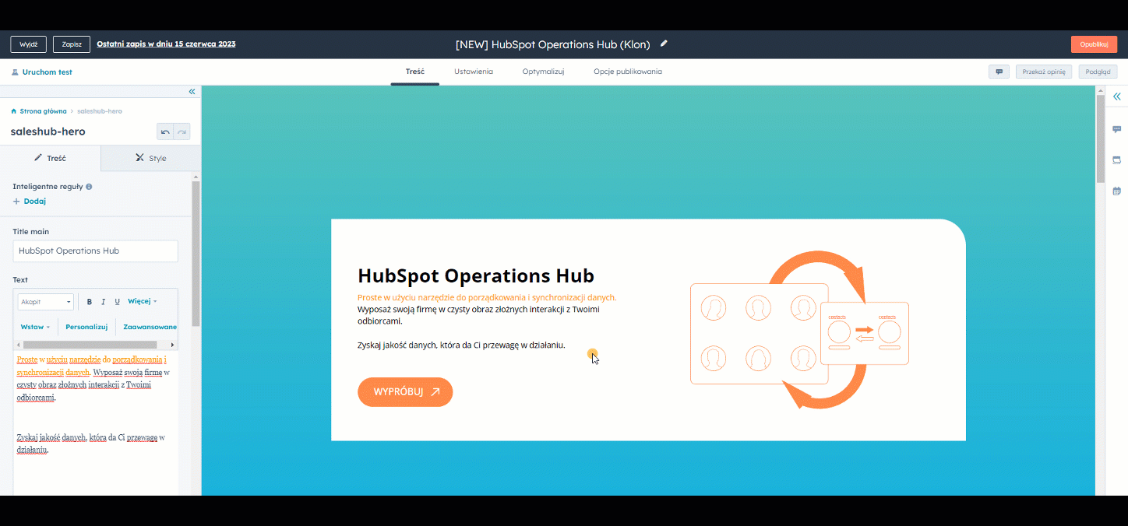Click the Przekaż opinię button

click(1044, 72)
